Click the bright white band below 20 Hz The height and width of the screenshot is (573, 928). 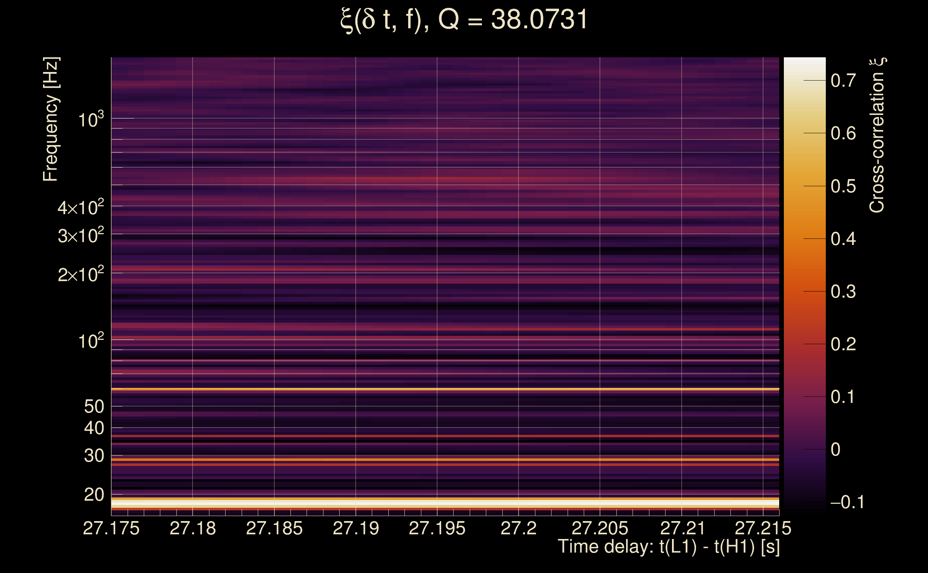point(445,503)
